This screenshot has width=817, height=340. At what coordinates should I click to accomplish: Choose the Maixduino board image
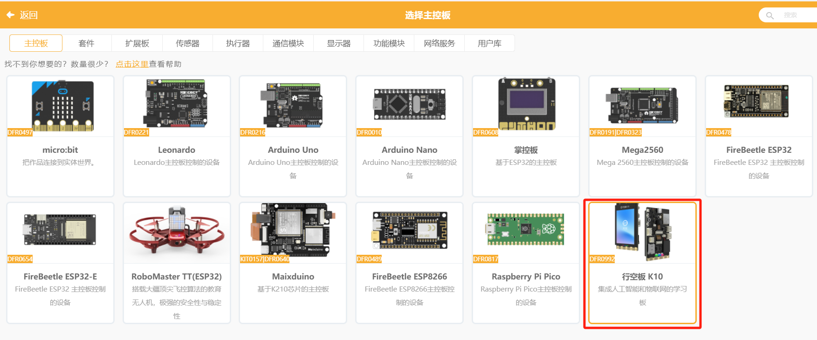pyautogui.click(x=294, y=230)
